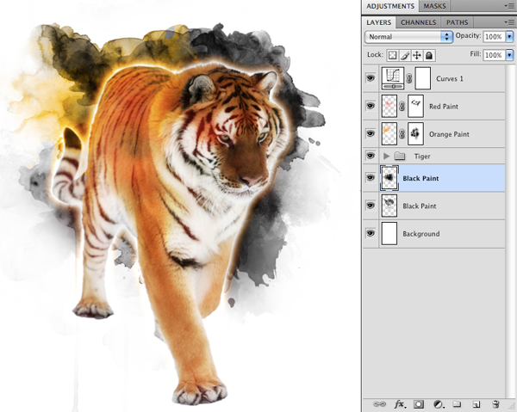Click the selected Black Paint thumbnail
Image resolution: width=517 pixels, height=412 pixels.
389,178
